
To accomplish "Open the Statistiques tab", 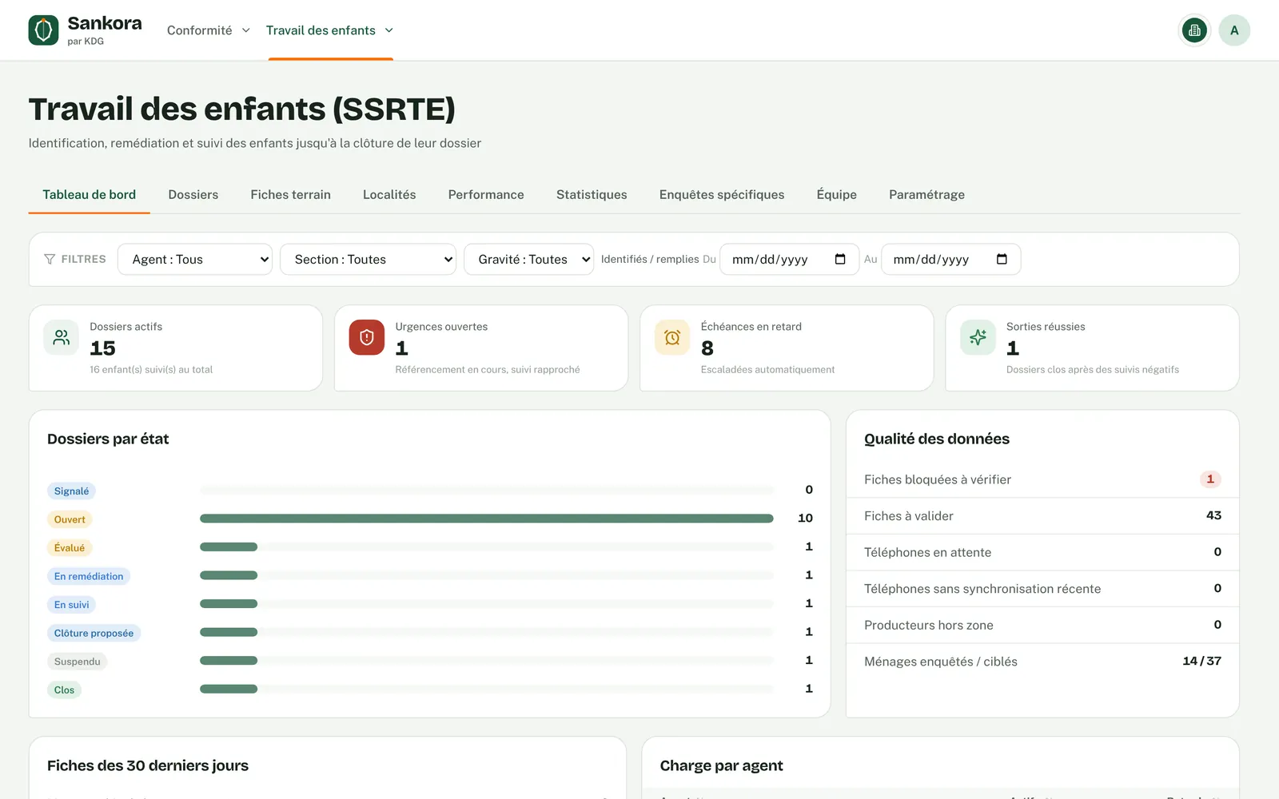I will pos(592,194).
